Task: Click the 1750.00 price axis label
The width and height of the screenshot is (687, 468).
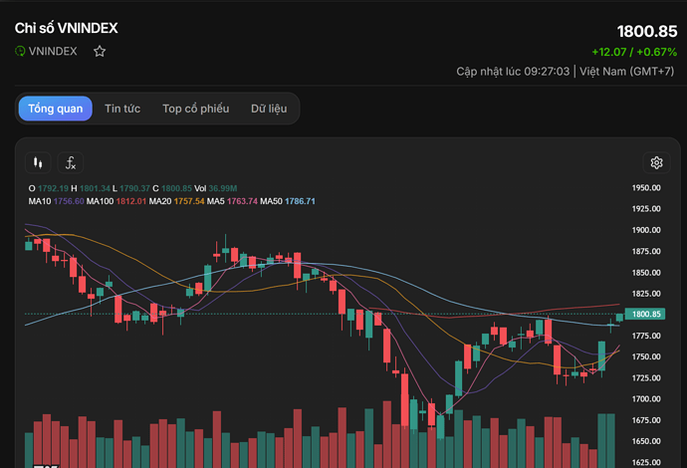Action: click(x=646, y=356)
